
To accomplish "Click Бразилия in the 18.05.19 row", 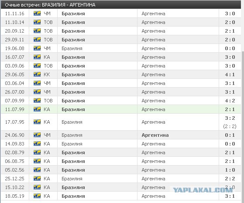I will [73, 196].
